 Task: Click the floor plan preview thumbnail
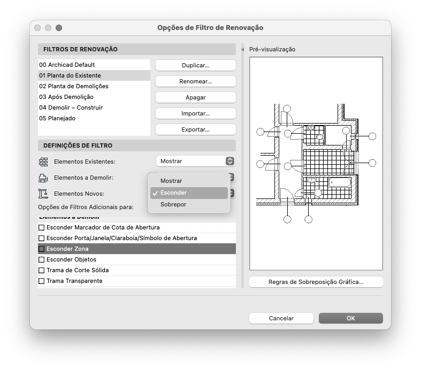click(x=316, y=164)
